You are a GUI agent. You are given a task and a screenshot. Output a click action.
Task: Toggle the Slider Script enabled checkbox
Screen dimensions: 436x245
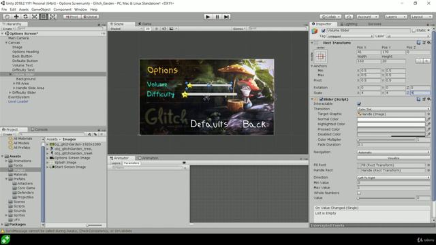[x=322, y=99]
